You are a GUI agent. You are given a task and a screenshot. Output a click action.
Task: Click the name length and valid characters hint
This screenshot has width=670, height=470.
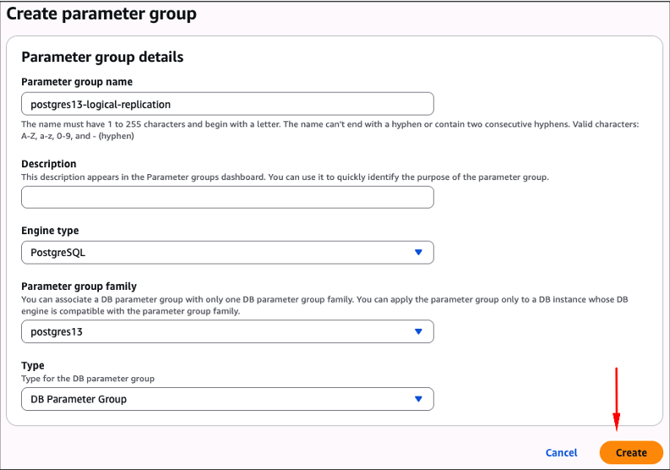tap(330, 129)
